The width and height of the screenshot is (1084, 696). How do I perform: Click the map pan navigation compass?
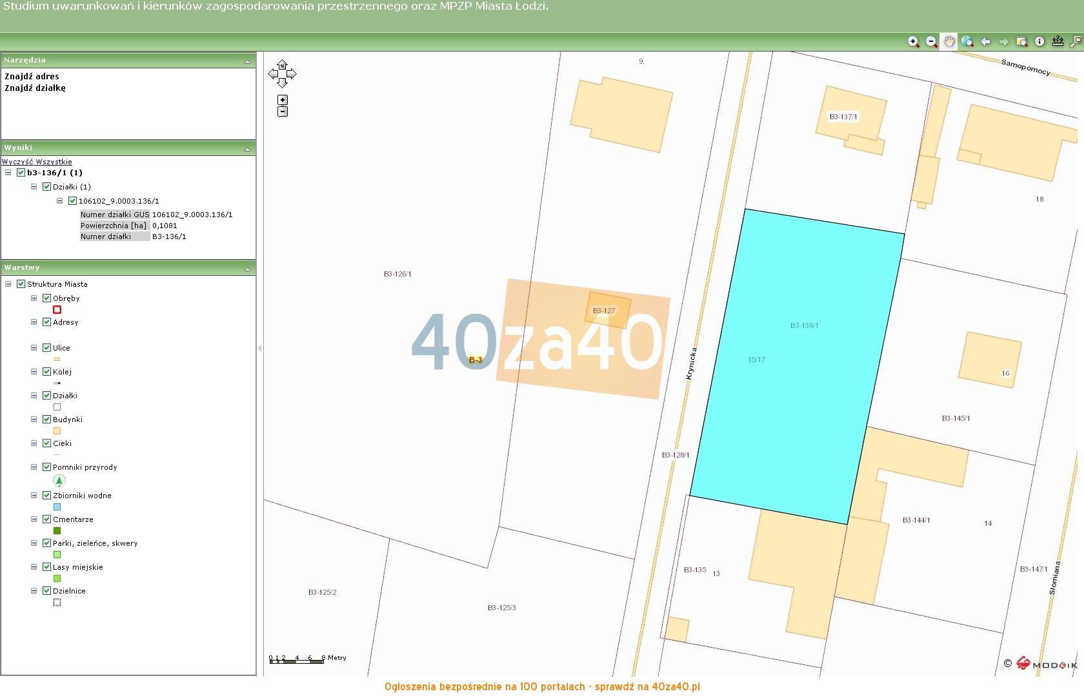point(282,73)
